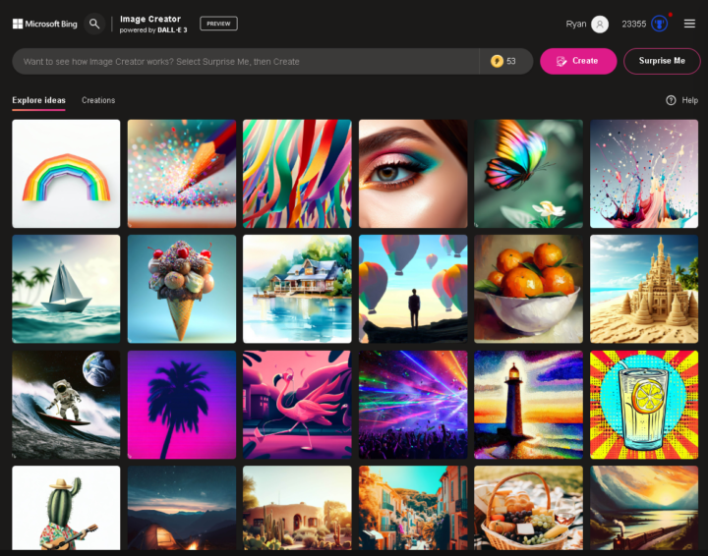Open the pink flamingo thumbnail

pyautogui.click(x=297, y=405)
